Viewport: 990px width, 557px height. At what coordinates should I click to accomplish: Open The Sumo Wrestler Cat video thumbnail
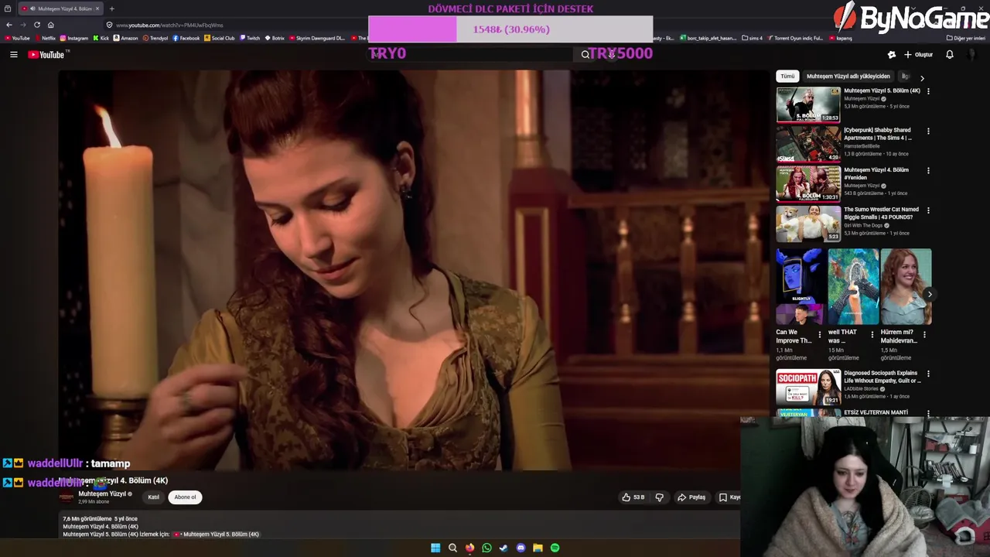(808, 223)
